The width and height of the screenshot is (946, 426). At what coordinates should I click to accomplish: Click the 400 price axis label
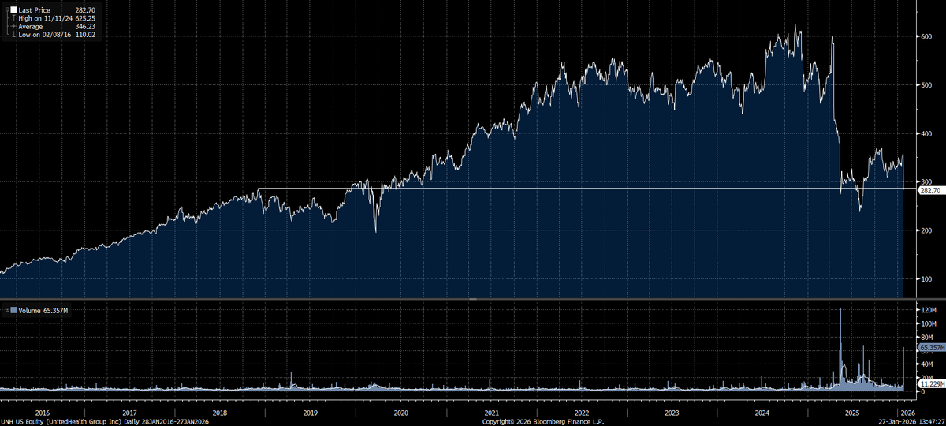(x=926, y=133)
